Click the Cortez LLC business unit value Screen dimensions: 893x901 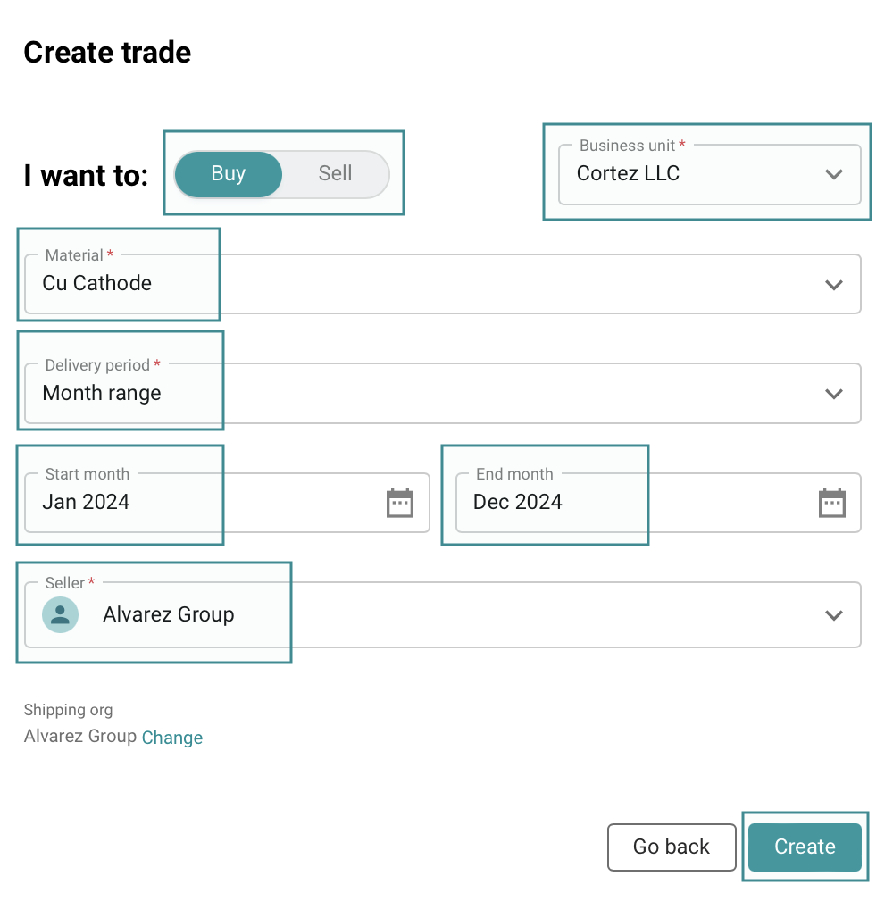[x=629, y=174]
